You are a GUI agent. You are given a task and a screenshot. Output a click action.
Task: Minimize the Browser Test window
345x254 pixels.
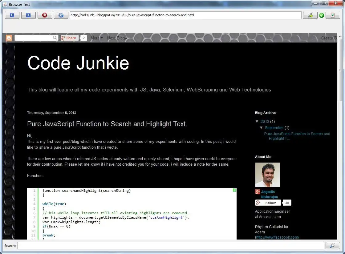click(x=316, y=3)
